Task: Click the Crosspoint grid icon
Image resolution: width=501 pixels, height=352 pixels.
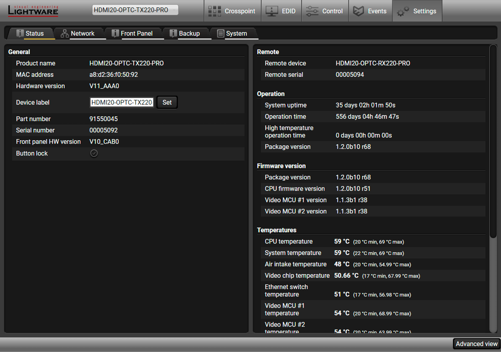Action: coord(215,11)
